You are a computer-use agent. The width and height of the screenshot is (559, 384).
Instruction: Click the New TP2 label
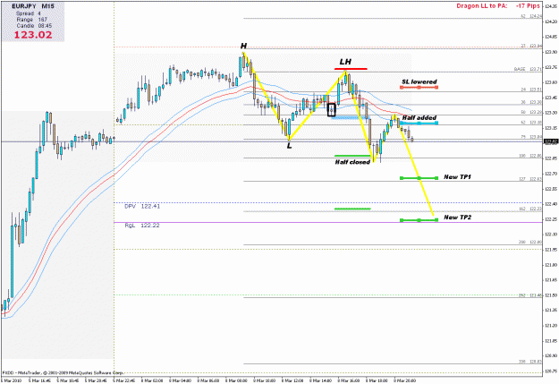point(457,218)
